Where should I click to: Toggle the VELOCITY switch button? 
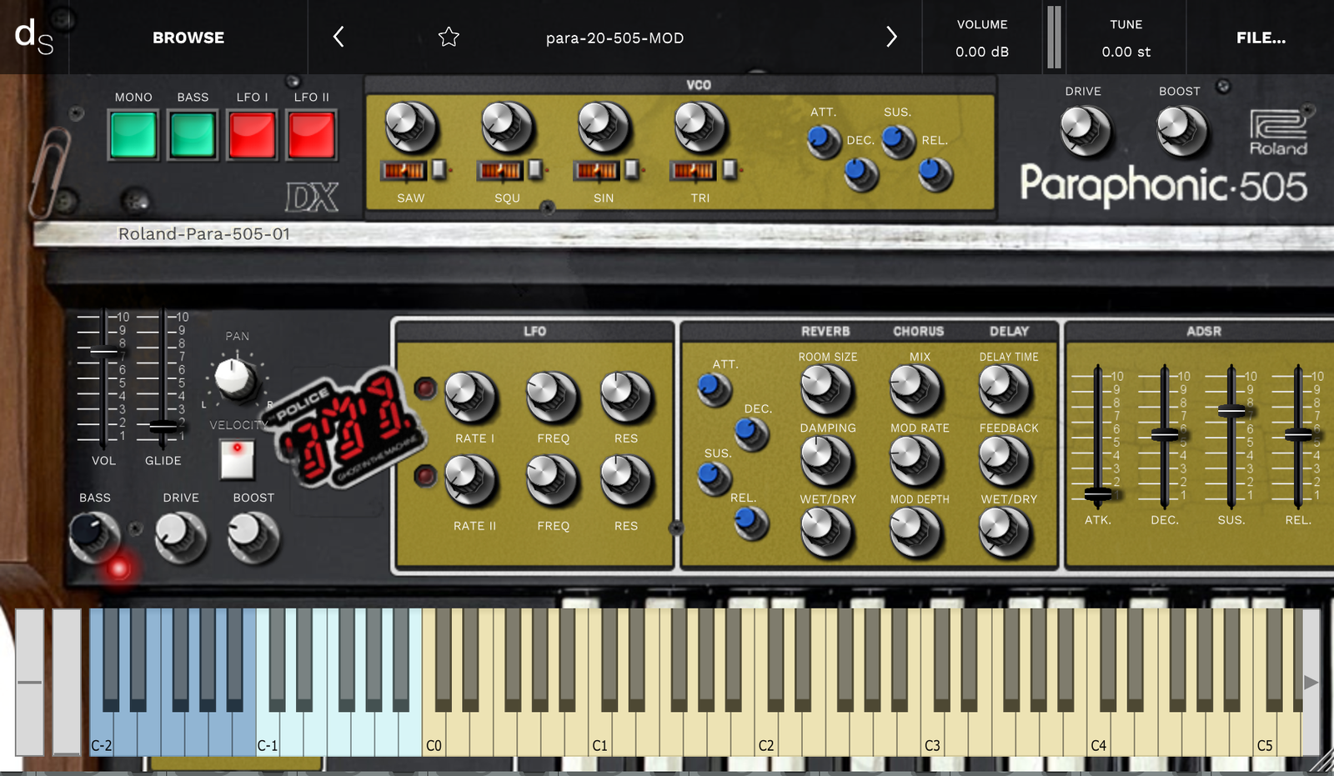pyautogui.click(x=237, y=459)
